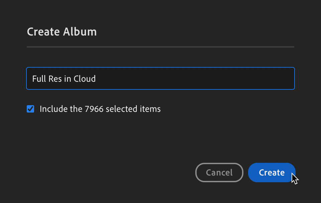Click the word 'Cloud' in the name field
Viewport: 321px width, 203px height.
pyautogui.click(x=85, y=79)
